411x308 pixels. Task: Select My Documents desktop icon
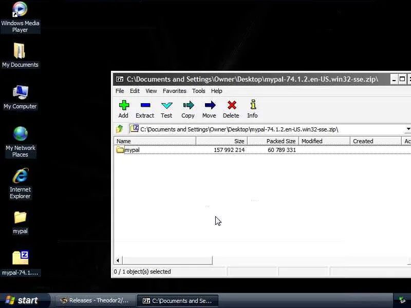20,55
